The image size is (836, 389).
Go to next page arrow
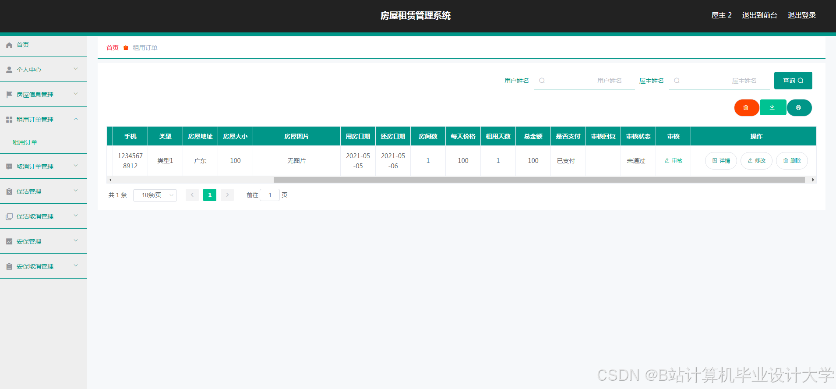click(x=227, y=195)
